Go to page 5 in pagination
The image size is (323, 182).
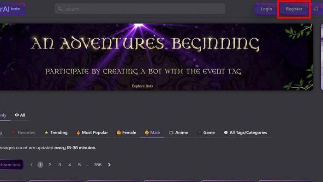79,165
